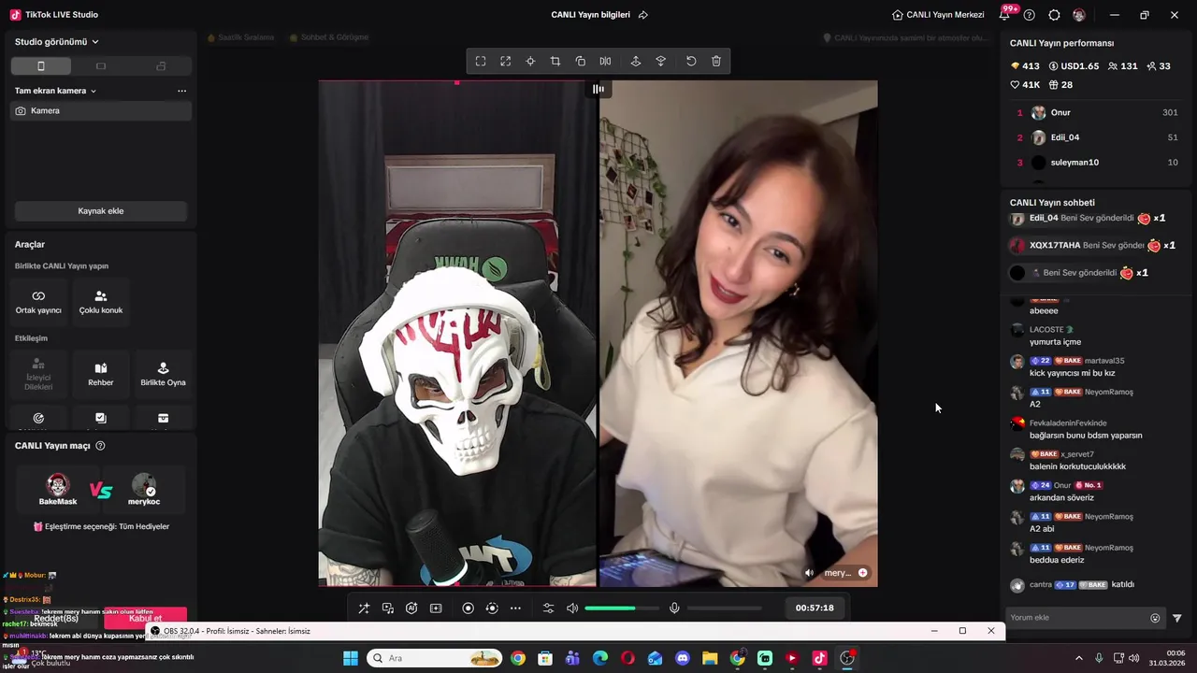Click the Reddet decline button
The image size is (1197, 673).
click(56, 618)
